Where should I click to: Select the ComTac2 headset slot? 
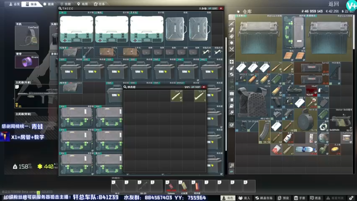[x=27, y=38]
